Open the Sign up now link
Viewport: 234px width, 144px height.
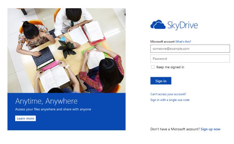[x=211, y=129]
